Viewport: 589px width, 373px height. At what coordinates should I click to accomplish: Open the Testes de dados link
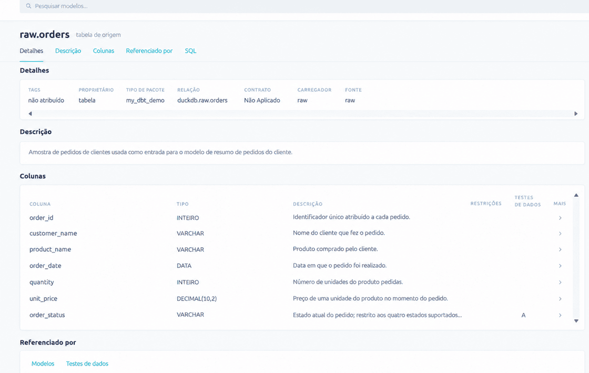click(x=87, y=364)
